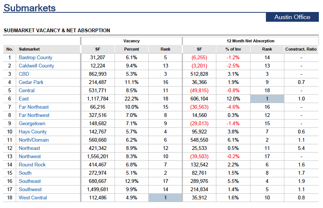The image size is (323, 208).
Task: Click the Construct. Ratio column header
Action: click(x=301, y=49)
